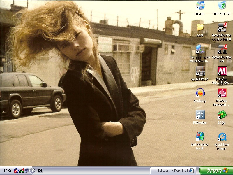Click the red-circled tray icon beside the clock
The image size is (233, 175).
(16, 171)
